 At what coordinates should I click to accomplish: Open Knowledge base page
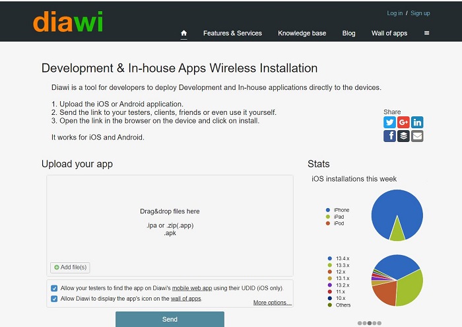tap(302, 33)
